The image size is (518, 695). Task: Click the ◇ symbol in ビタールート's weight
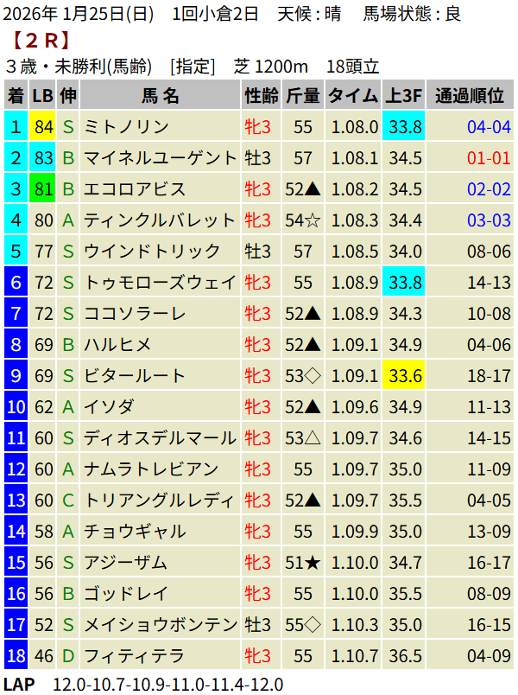coord(313,376)
